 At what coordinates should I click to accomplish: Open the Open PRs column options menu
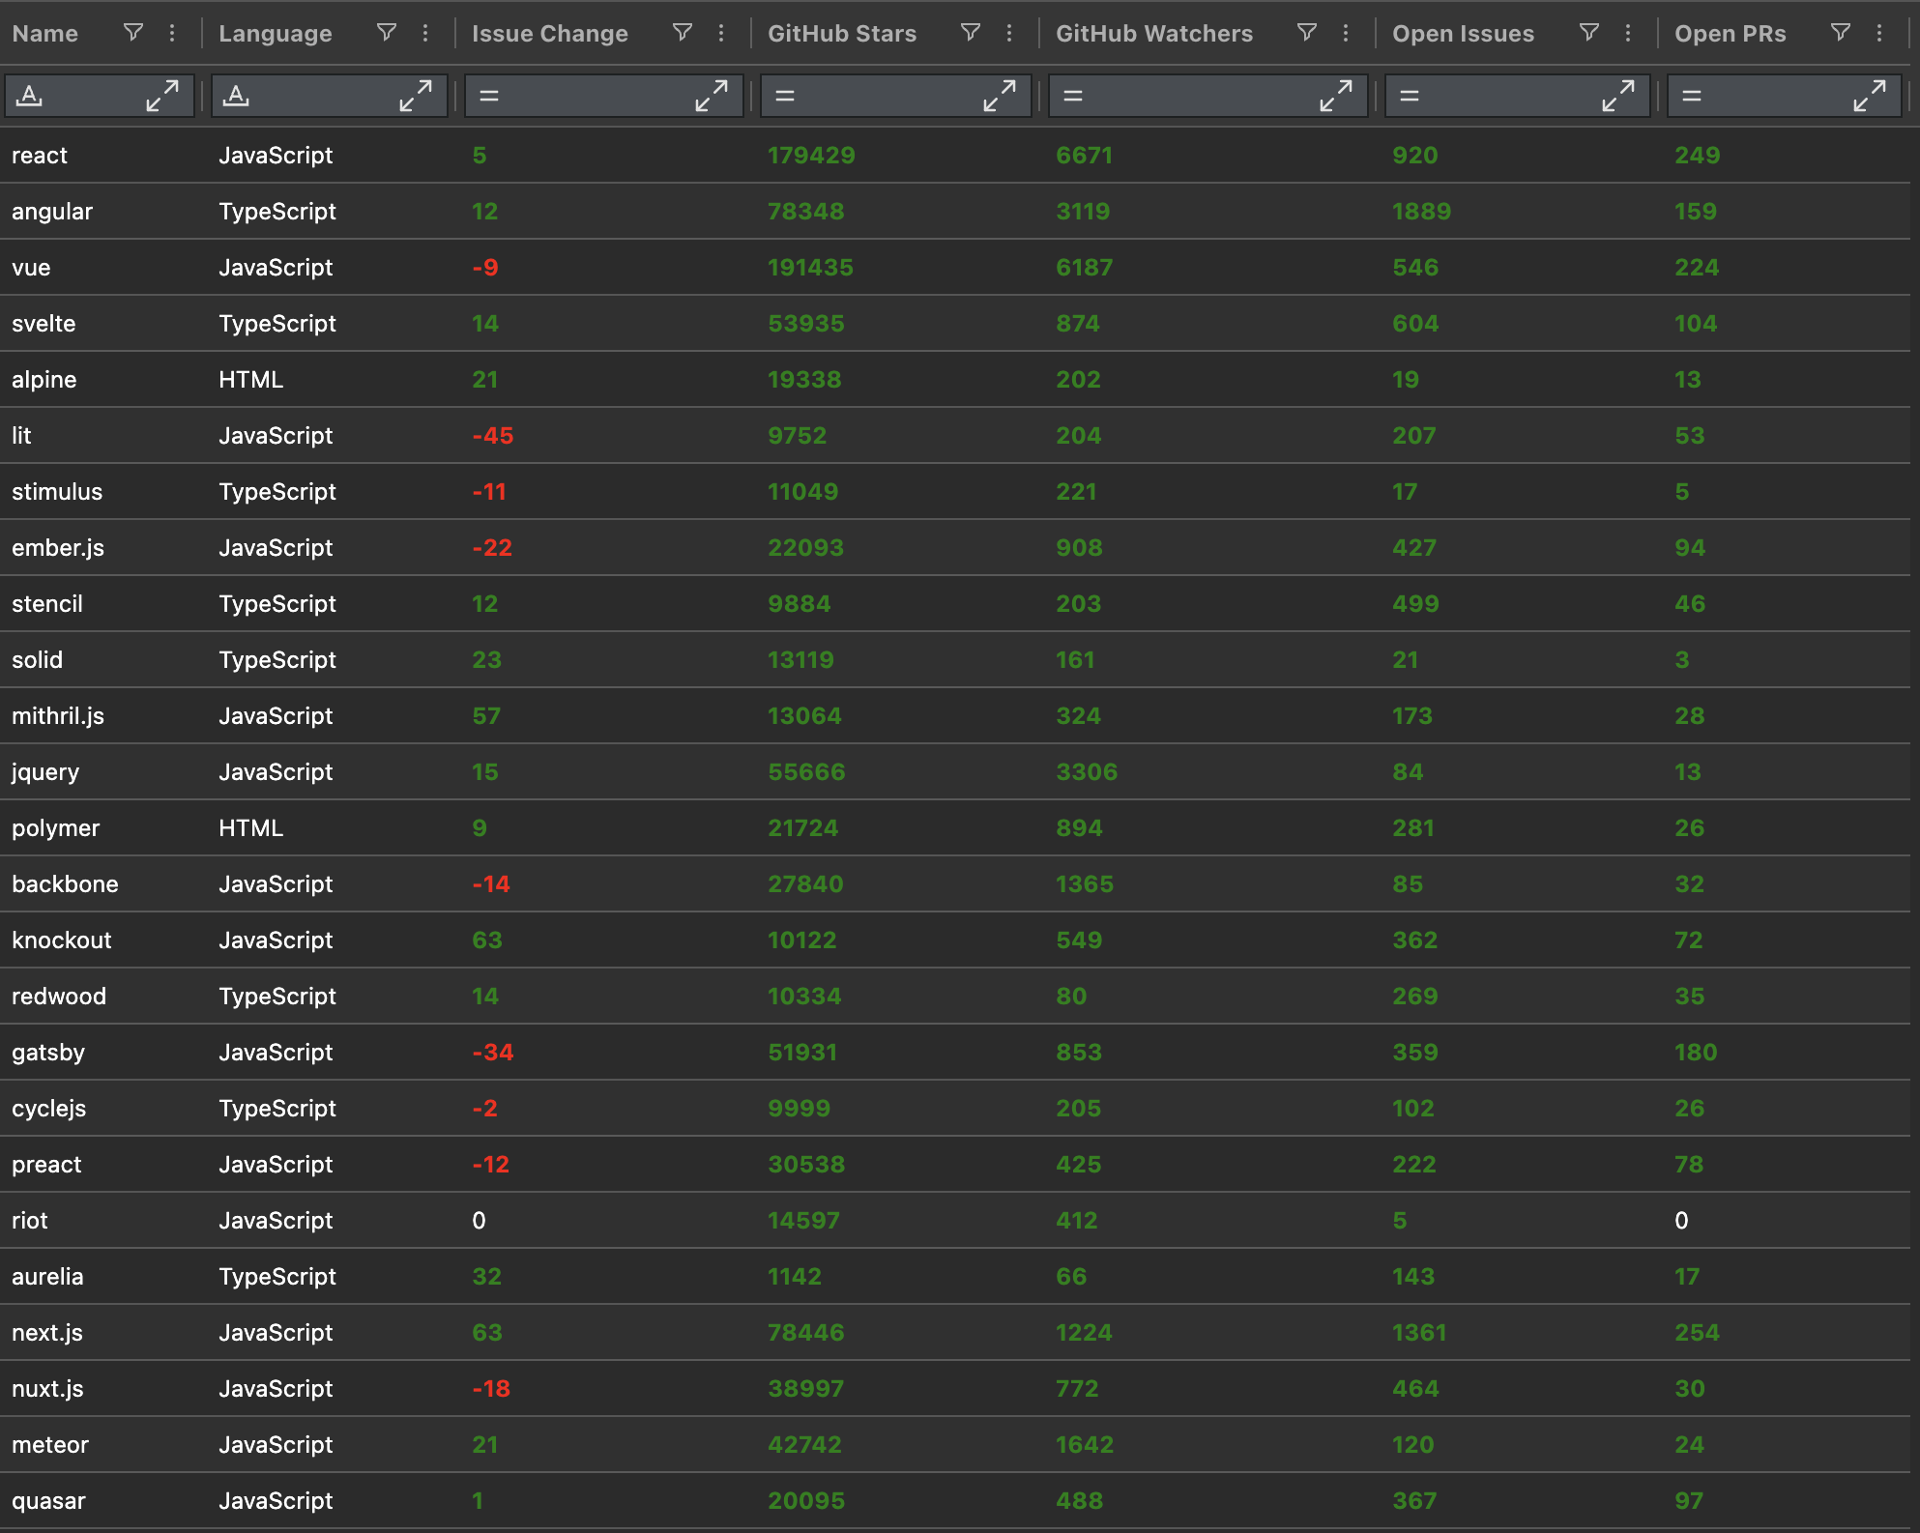pyautogui.click(x=1879, y=33)
